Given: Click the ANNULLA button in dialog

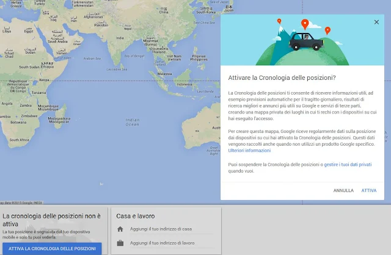Looking at the screenshot, I should pyautogui.click(x=343, y=190).
